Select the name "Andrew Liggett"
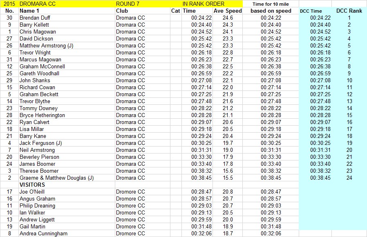This screenshot has width=367, height=237. click(x=37, y=219)
